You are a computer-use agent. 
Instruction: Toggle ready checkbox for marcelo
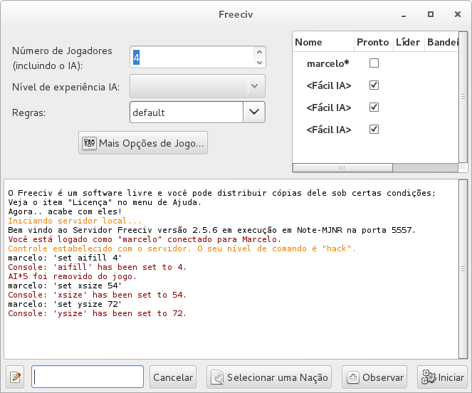coord(374,63)
